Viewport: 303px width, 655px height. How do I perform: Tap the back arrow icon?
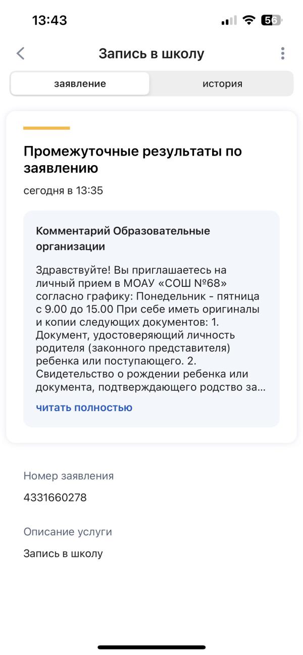tap(20, 54)
